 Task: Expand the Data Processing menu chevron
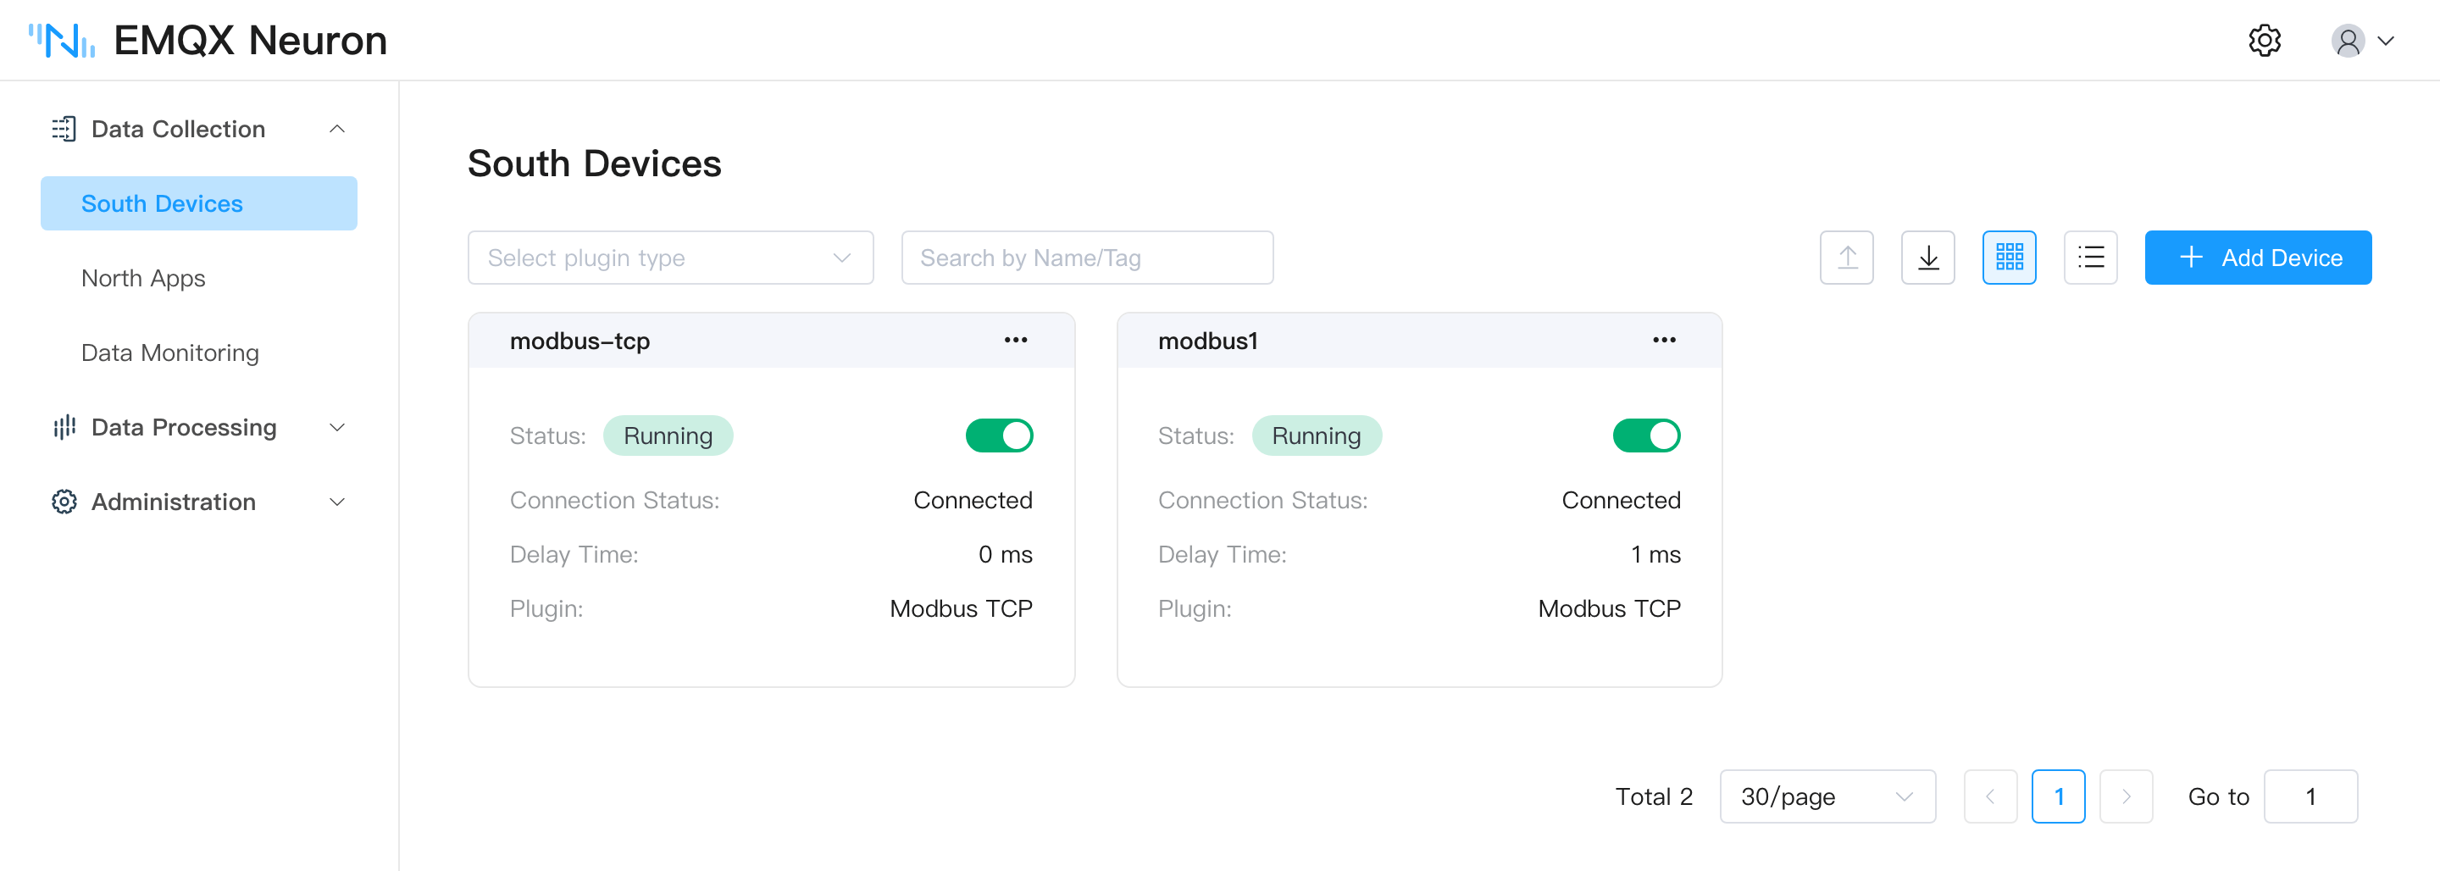(337, 427)
